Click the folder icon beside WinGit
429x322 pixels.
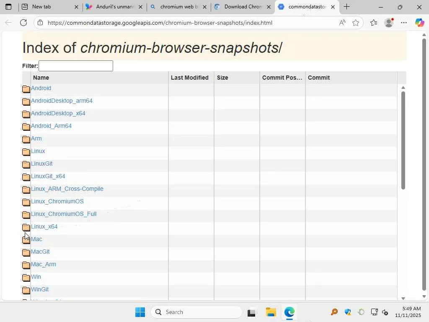click(x=26, y=291)
